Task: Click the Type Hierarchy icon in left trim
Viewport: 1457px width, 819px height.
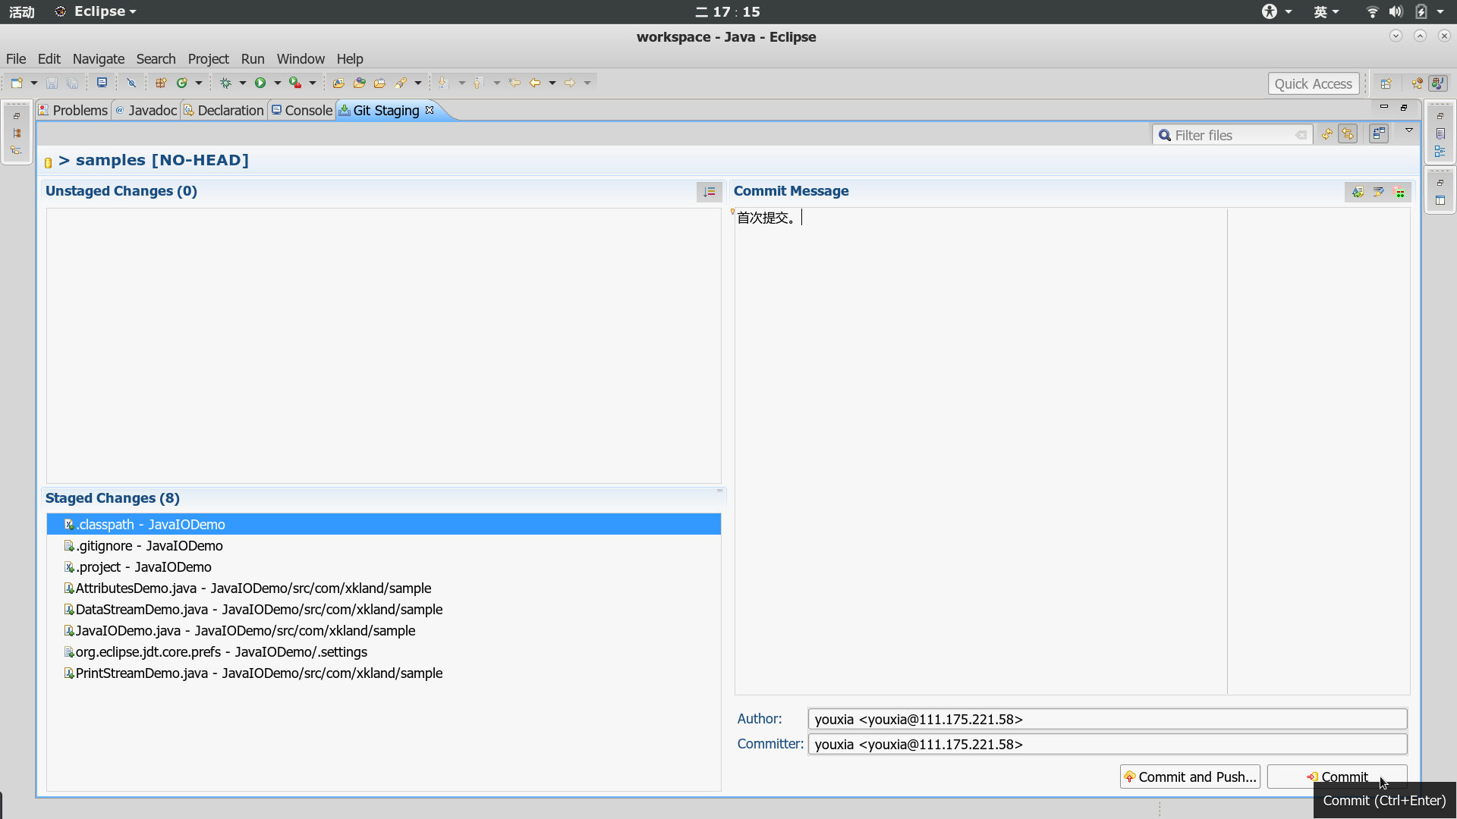Action: pos(17,150)
